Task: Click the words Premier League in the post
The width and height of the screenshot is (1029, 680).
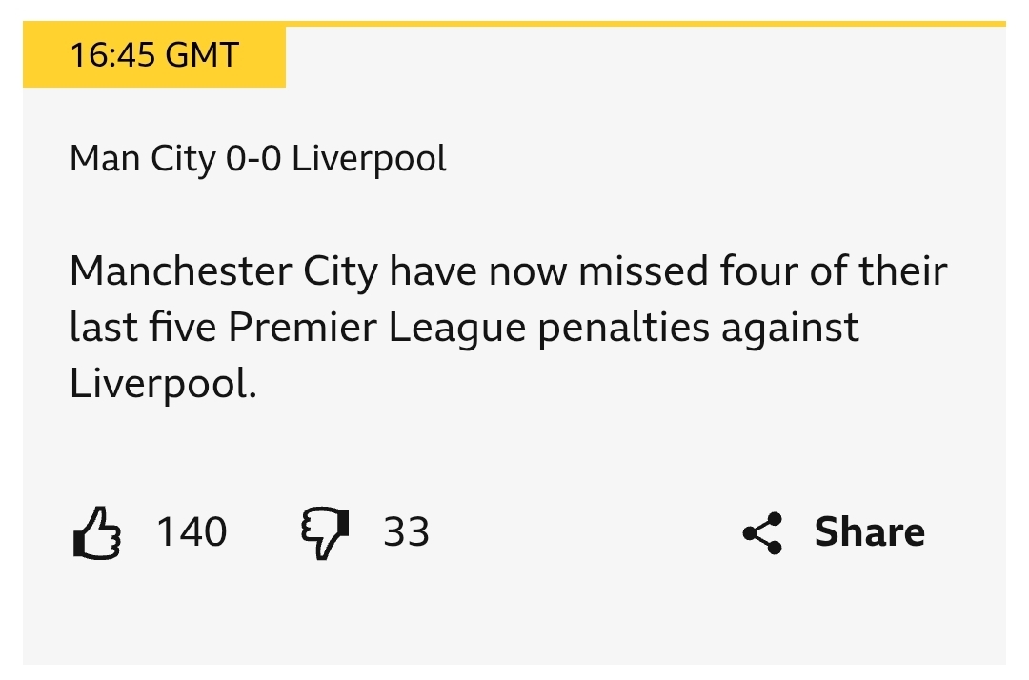Action: pos(378,328)
